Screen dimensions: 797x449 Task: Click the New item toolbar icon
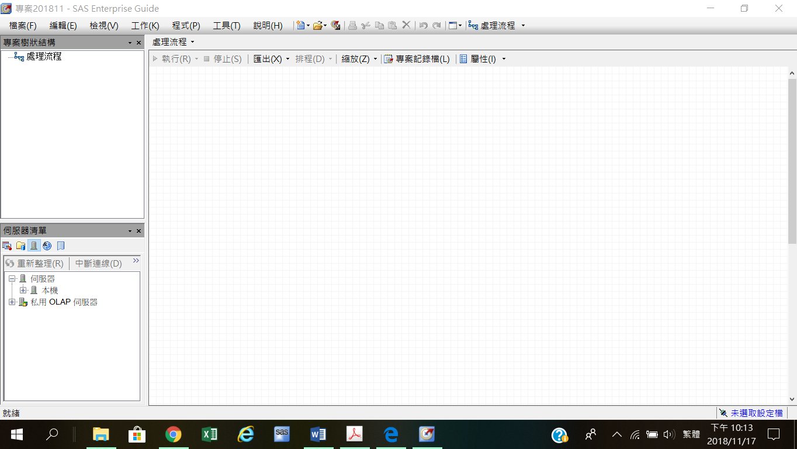click(x=300, y=26)
